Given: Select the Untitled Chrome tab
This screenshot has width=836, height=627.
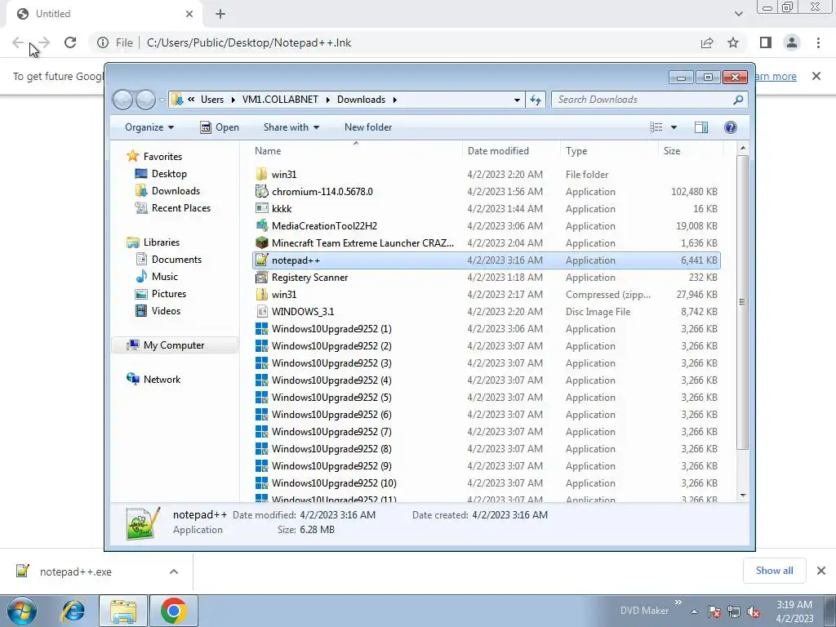Looking at the screenshot, I should [x=104, y=14].
